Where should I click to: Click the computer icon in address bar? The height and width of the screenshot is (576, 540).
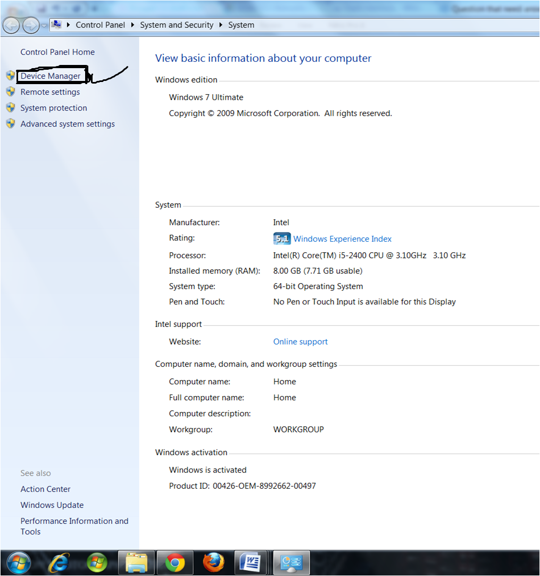[x=56, y=24]
